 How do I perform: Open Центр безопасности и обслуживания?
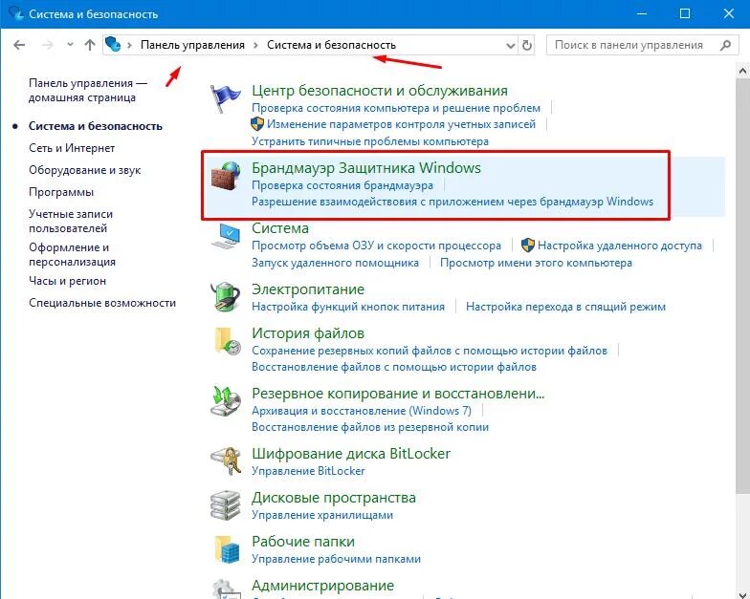pos(379,90)
